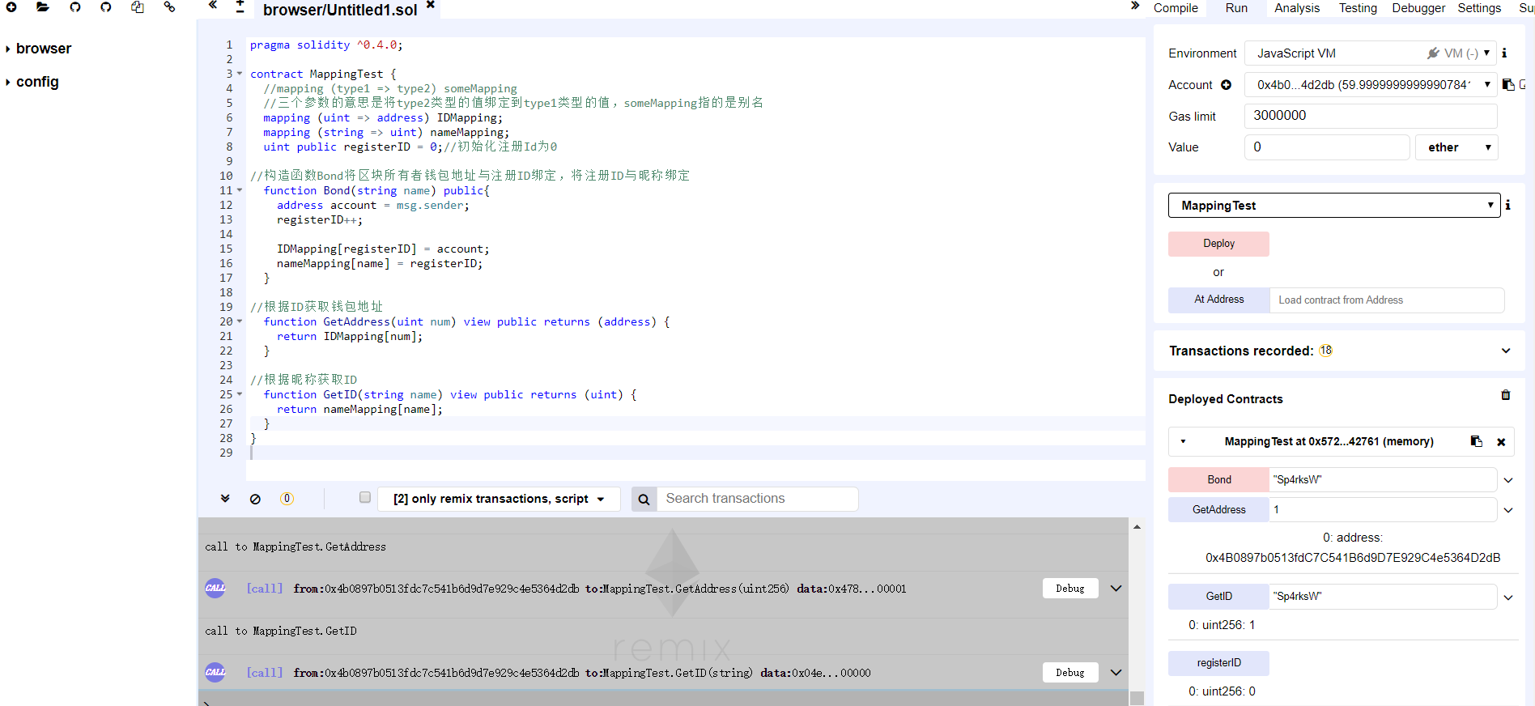
Task: Open the Environment info icon
Action: click(1504, 53)
